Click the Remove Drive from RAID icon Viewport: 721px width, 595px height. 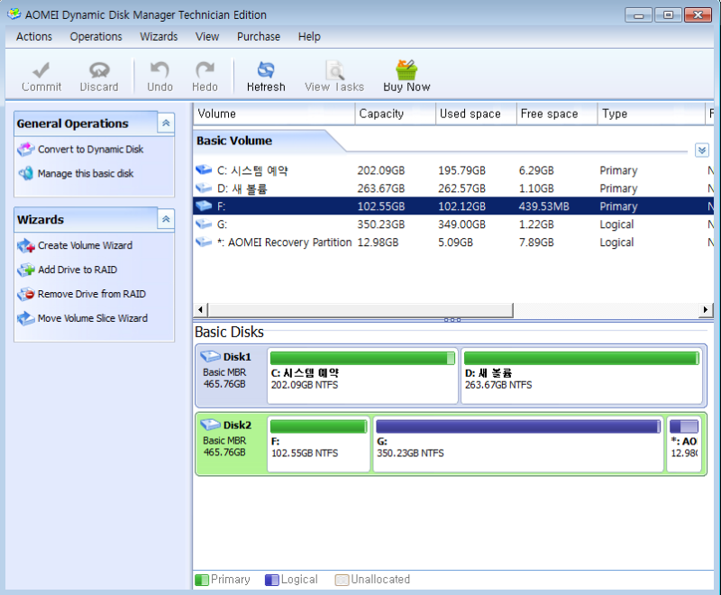point(26,294)
